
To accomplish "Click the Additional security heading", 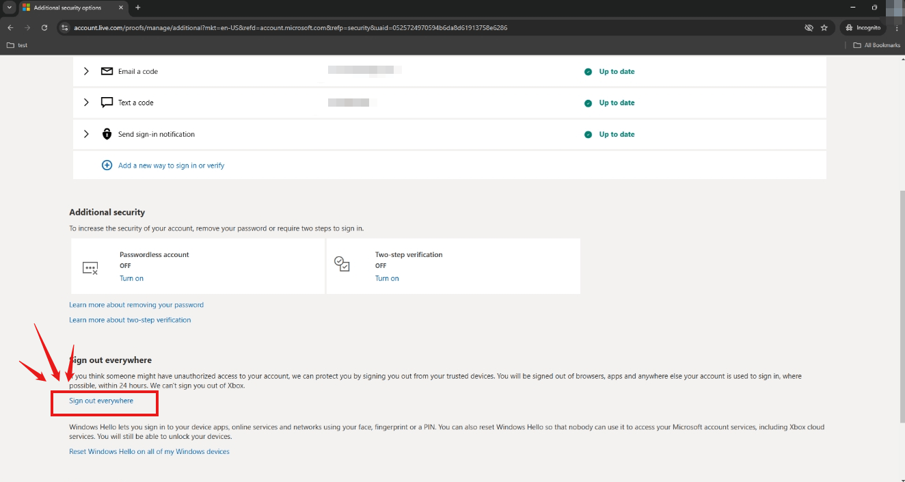I will tap(107, 213).
